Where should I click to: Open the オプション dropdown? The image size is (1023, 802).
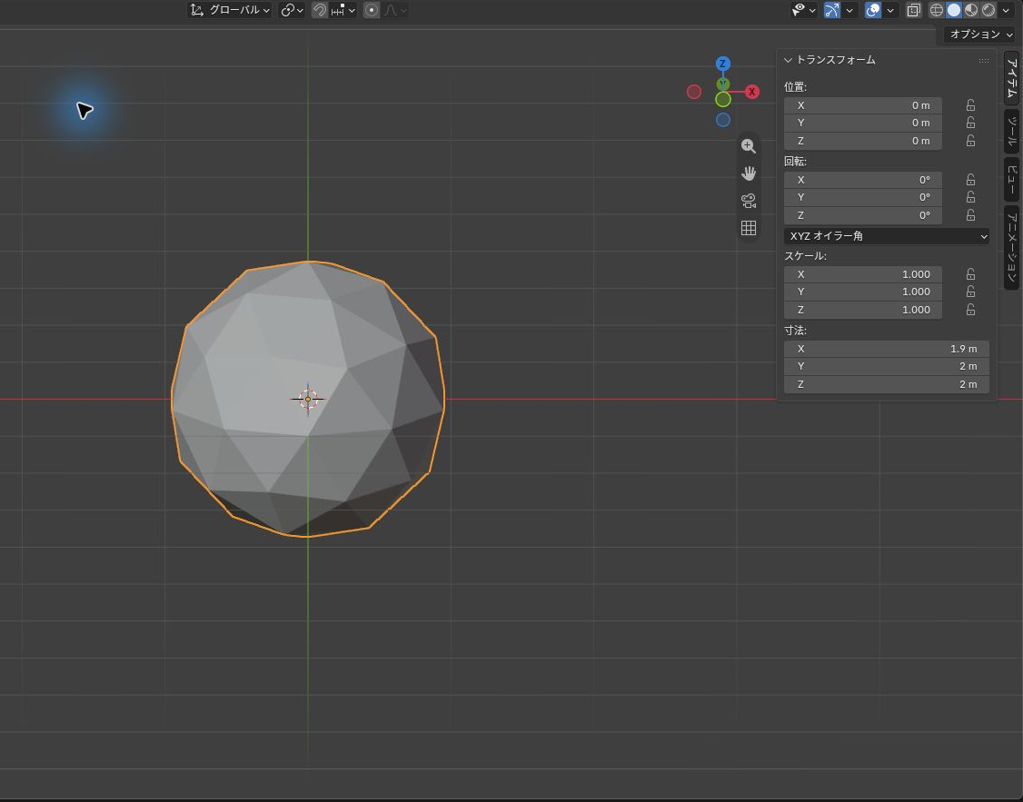pos(980,34)
